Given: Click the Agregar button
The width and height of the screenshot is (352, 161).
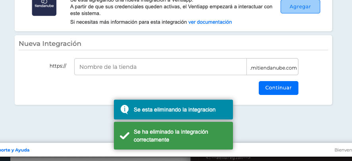Looking at the screenshot, I should click(300, 6).
